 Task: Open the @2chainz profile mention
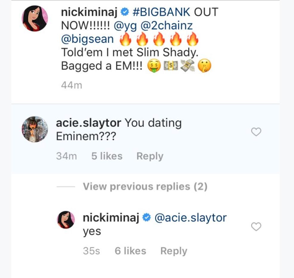pos(167,26)
